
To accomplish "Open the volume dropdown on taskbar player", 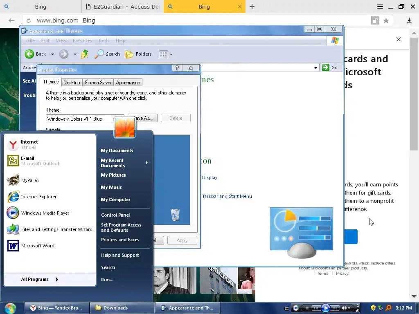I will (349, 308).
